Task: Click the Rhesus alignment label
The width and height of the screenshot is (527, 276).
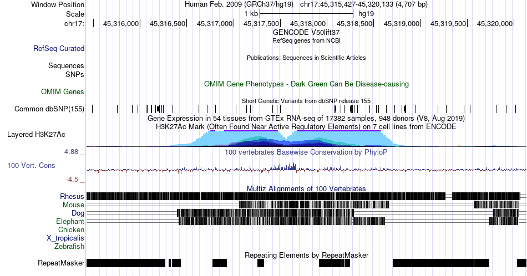Action: pyautogui.click(x=72, y=196)
